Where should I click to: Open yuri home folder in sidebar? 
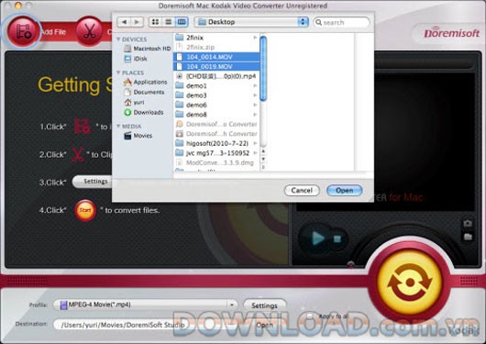pyautogui.click(x=134, y=102)
